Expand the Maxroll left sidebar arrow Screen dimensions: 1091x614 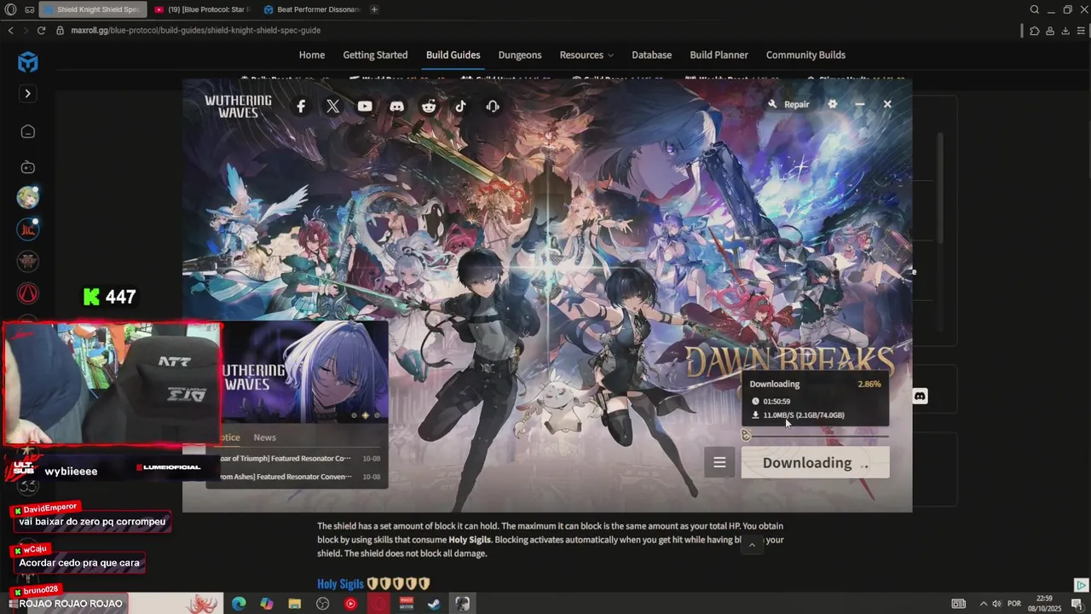click(27, 93)
